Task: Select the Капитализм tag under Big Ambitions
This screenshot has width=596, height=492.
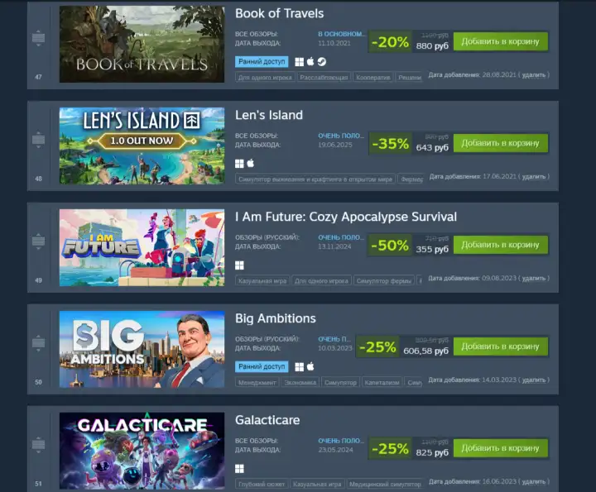Action: coord(382,383)
